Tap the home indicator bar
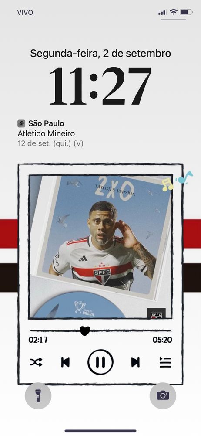This screenshot has height=436, width=201. [x=100, y=431]
